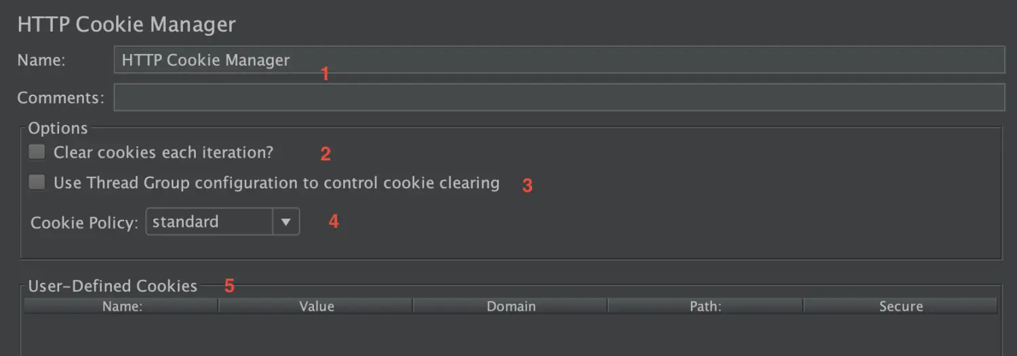Click the empty User-Defined Cookies table area
The image size is (1017, 356).
click(x=511, y=335)
